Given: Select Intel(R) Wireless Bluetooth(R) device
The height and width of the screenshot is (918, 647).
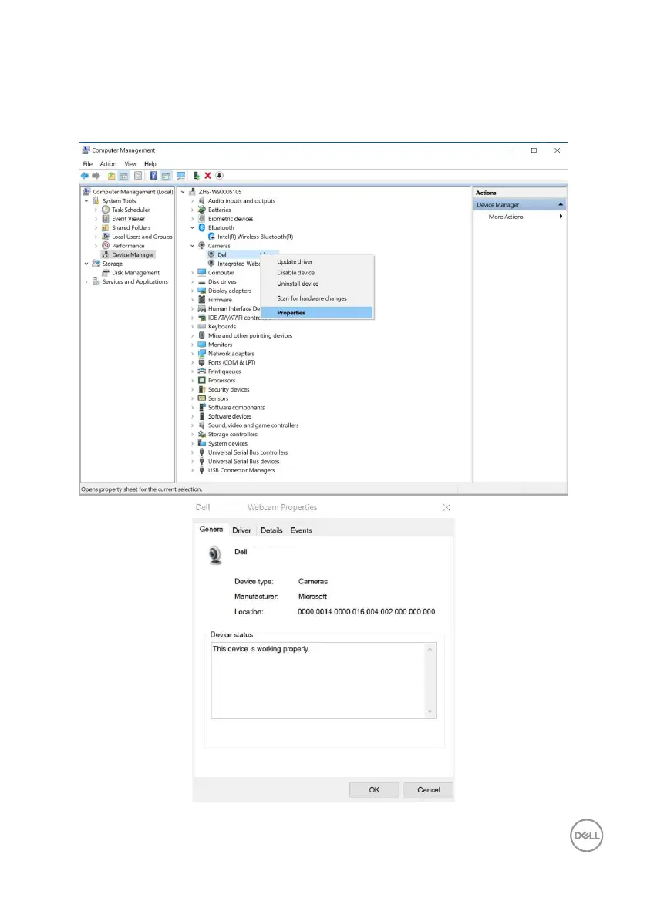Looking at the screenshot, I should [255, 237].
